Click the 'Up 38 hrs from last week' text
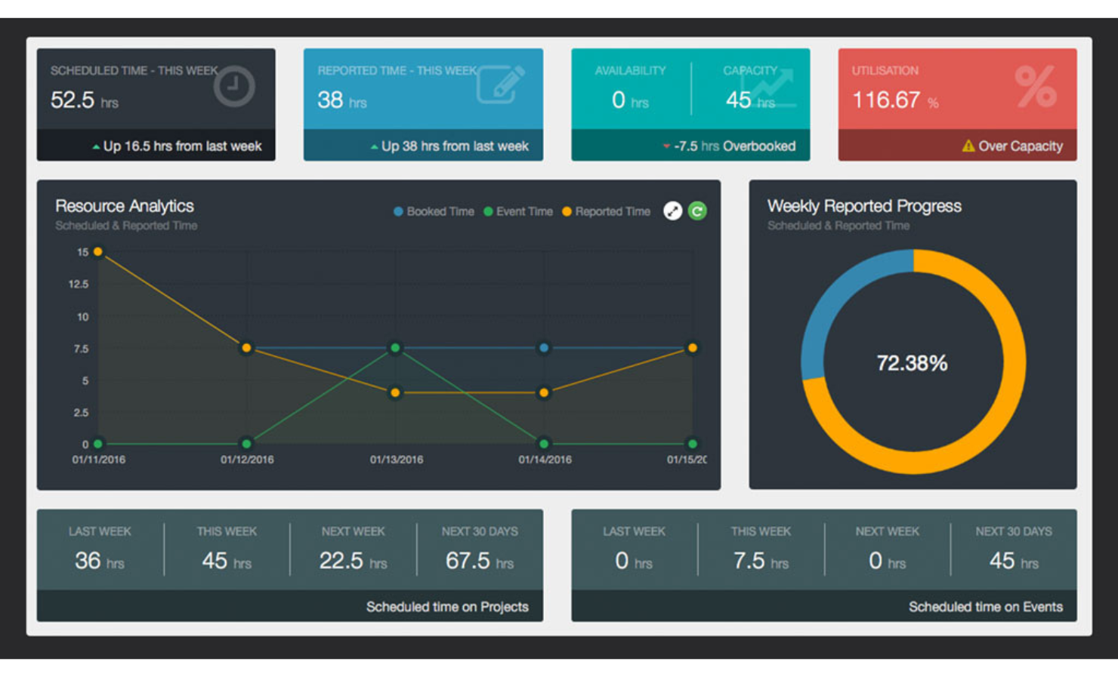 (x=455, y=146)
